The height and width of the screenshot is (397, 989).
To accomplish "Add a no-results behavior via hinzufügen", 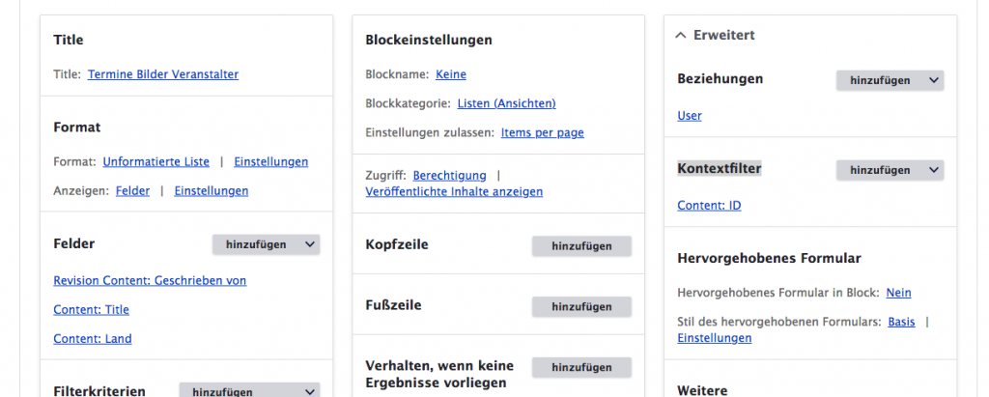I will (581, 368).
